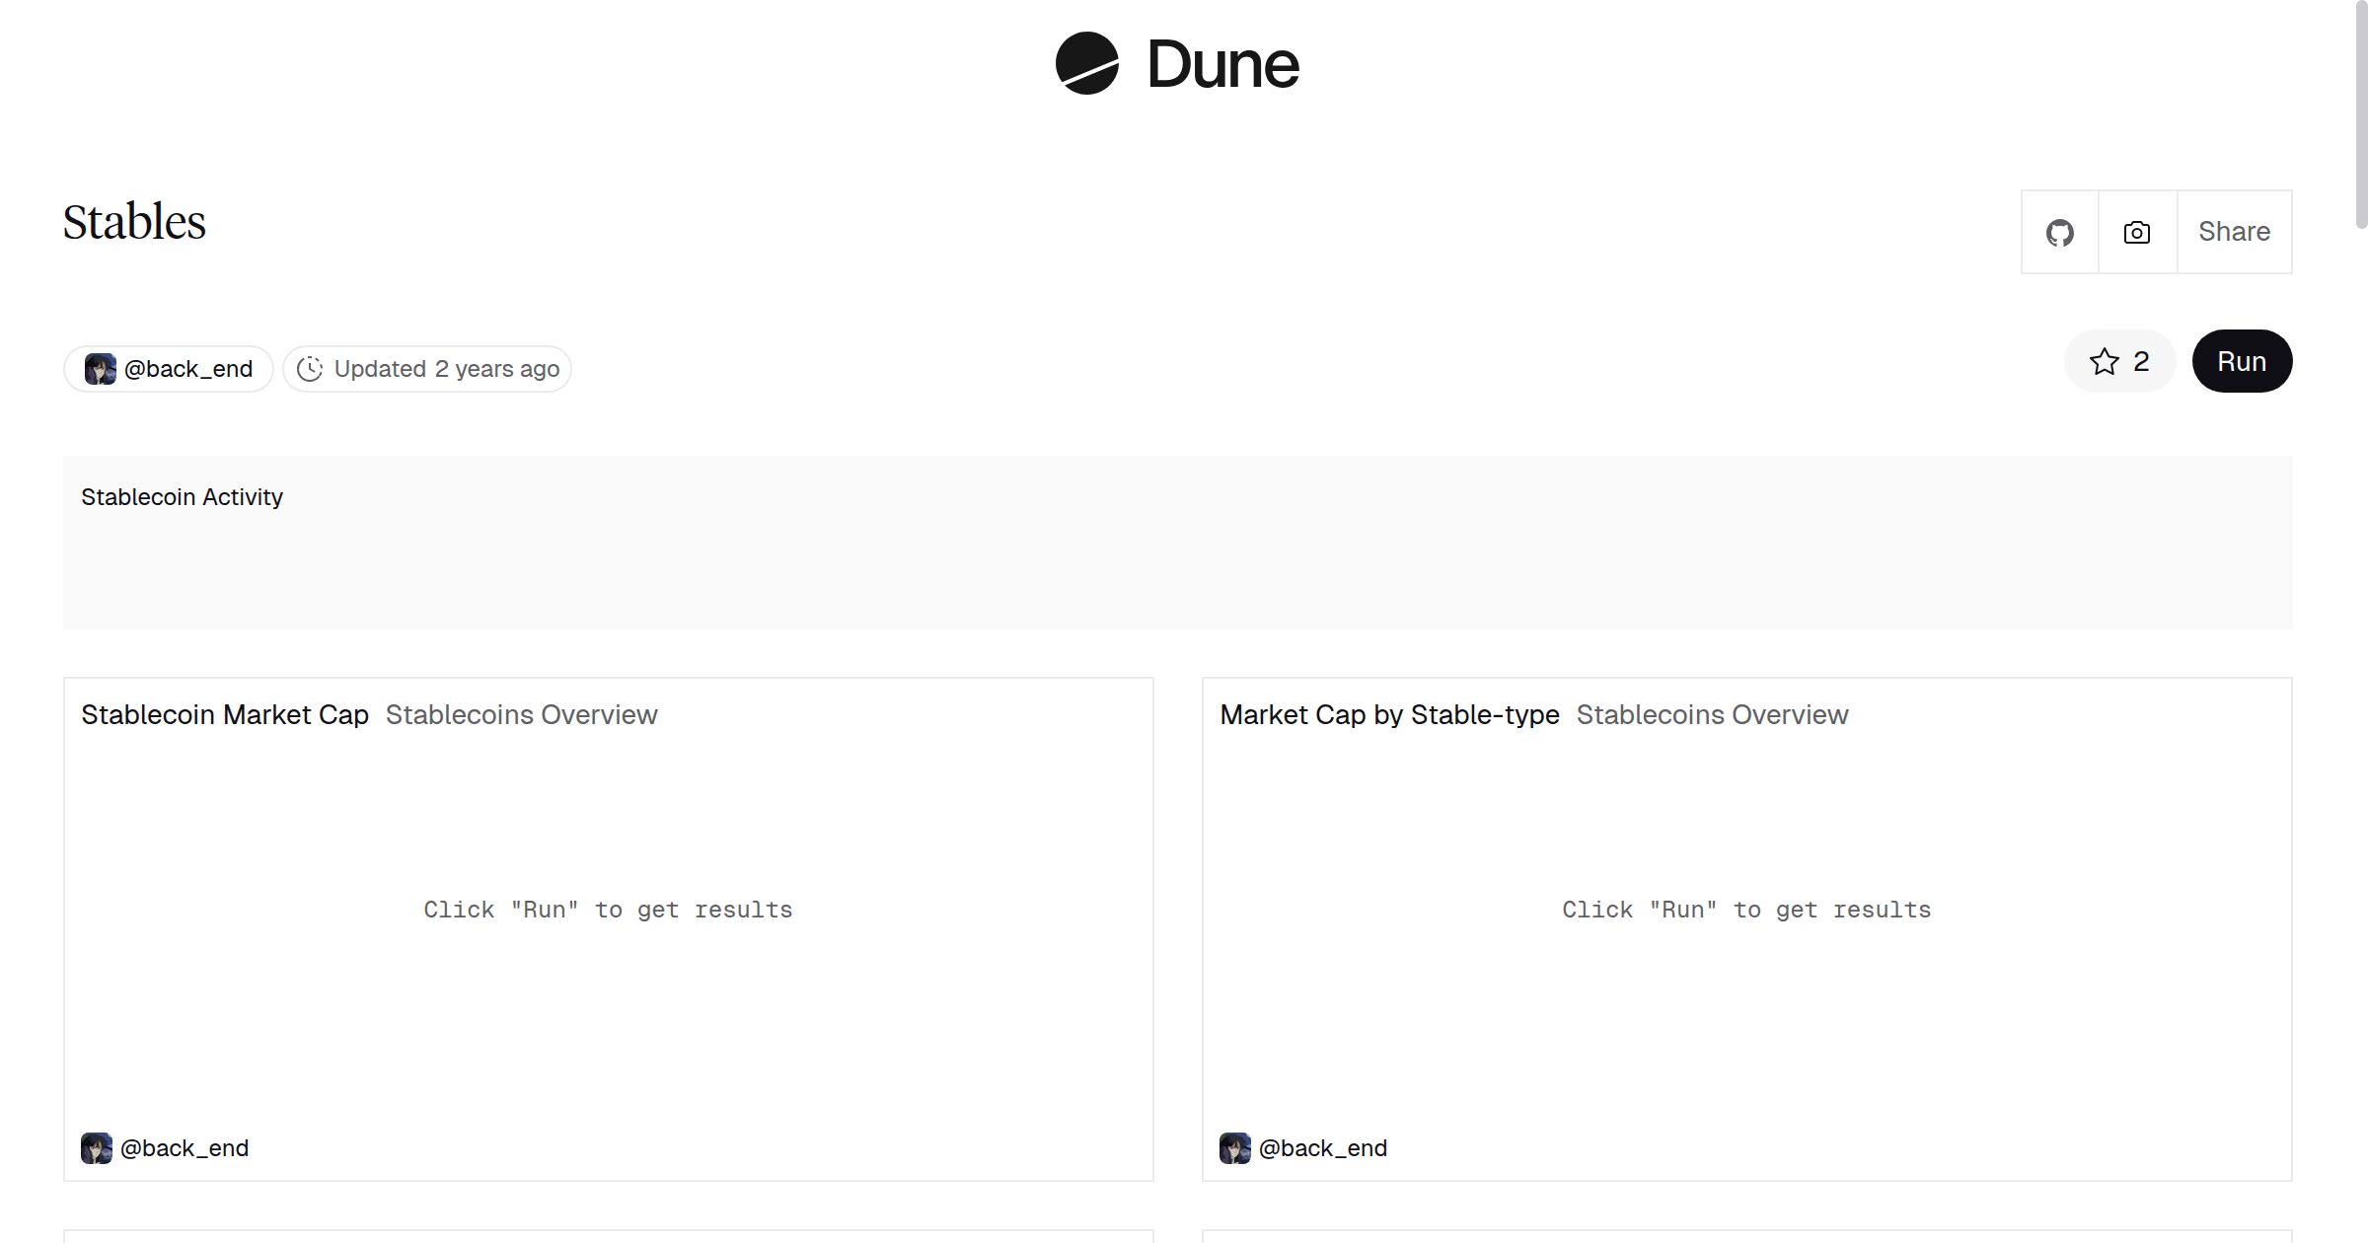Open Market Cap by Stable-type title
The image size is (2368, 1243).
1389,715
